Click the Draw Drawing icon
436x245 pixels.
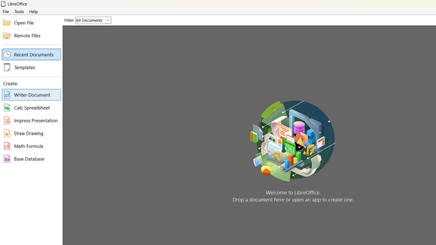coord(7,134)
